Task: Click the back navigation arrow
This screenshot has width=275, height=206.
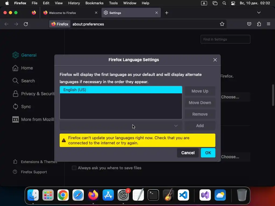Action: 6,24
